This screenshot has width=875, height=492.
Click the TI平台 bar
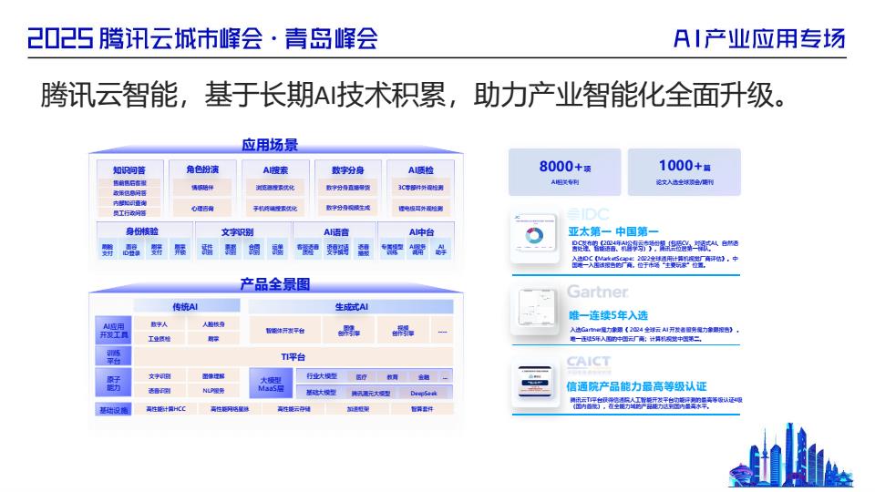click(293, 356)
